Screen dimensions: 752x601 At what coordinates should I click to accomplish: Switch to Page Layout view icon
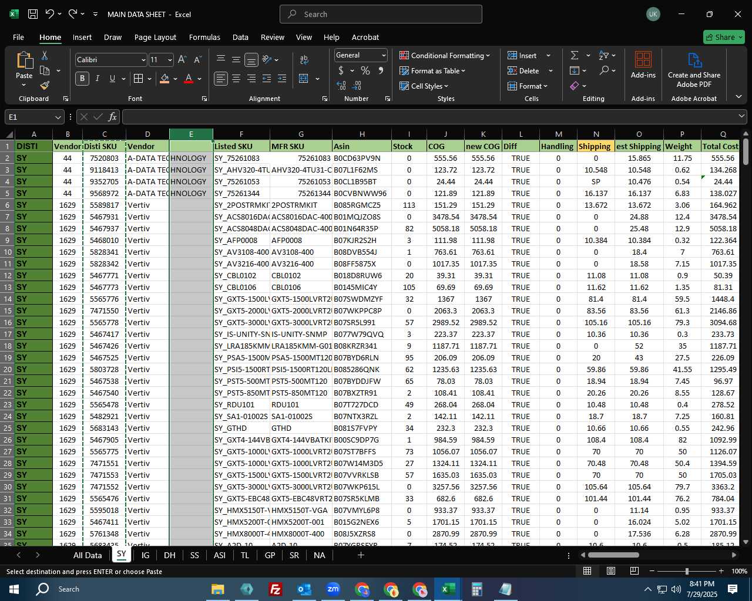tap(610, 571)
